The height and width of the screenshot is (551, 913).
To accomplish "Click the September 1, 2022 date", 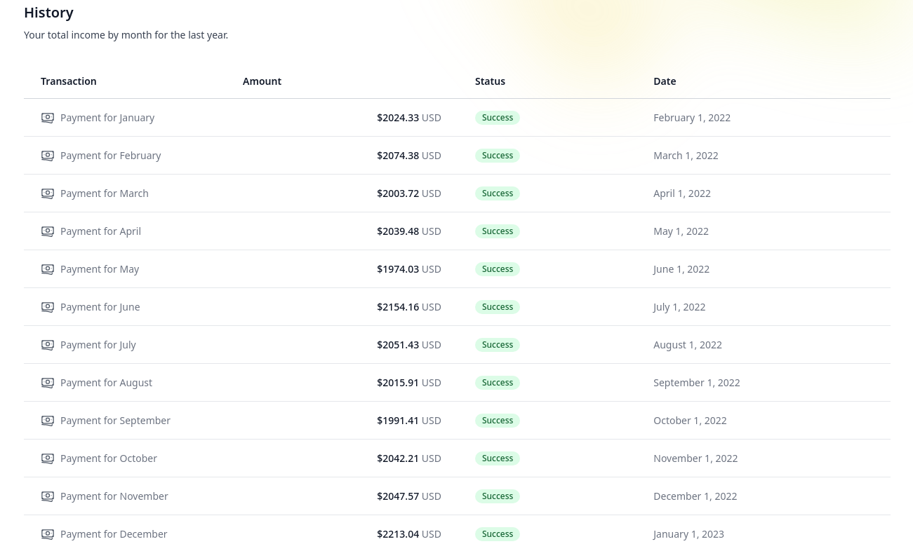I will pos(696,383).
